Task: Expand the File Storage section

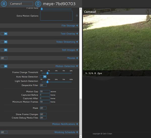Action: (69, 26)
